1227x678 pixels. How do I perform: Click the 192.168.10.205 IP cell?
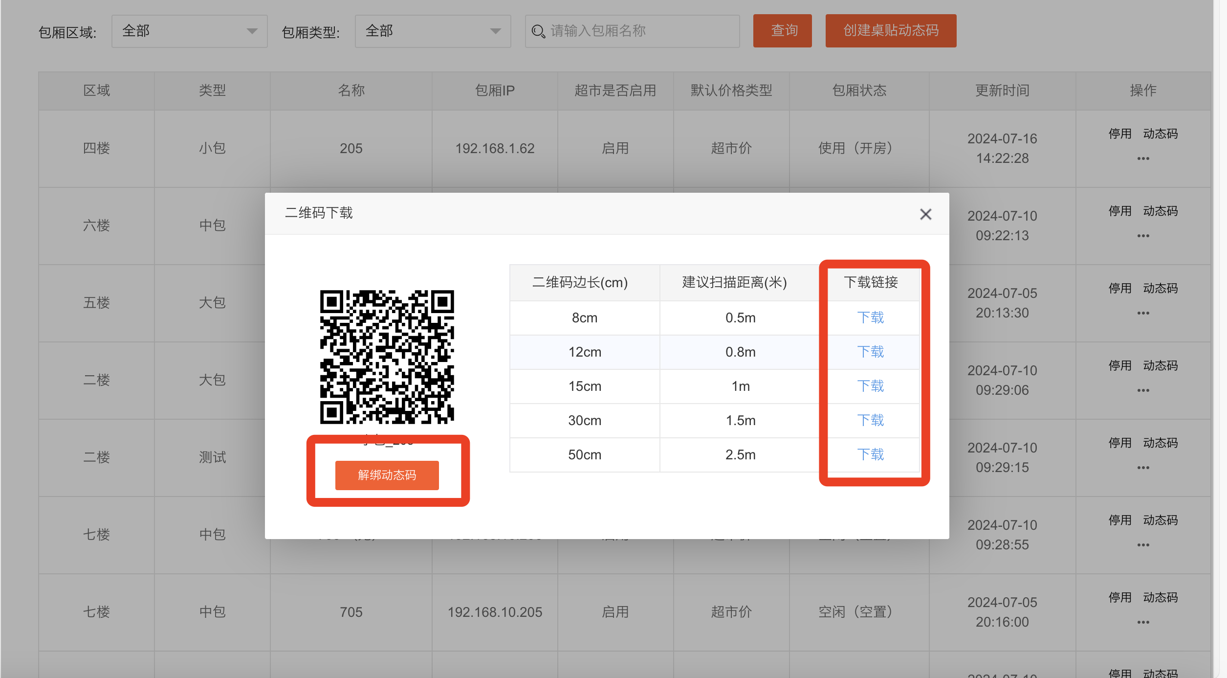[495, 612]
